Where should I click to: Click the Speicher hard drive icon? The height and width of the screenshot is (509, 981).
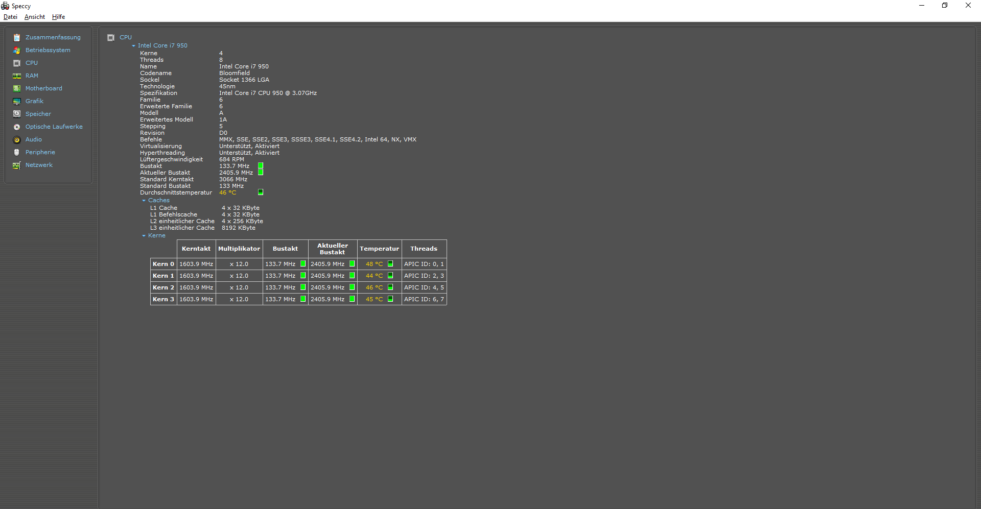[x=17, y=114]
